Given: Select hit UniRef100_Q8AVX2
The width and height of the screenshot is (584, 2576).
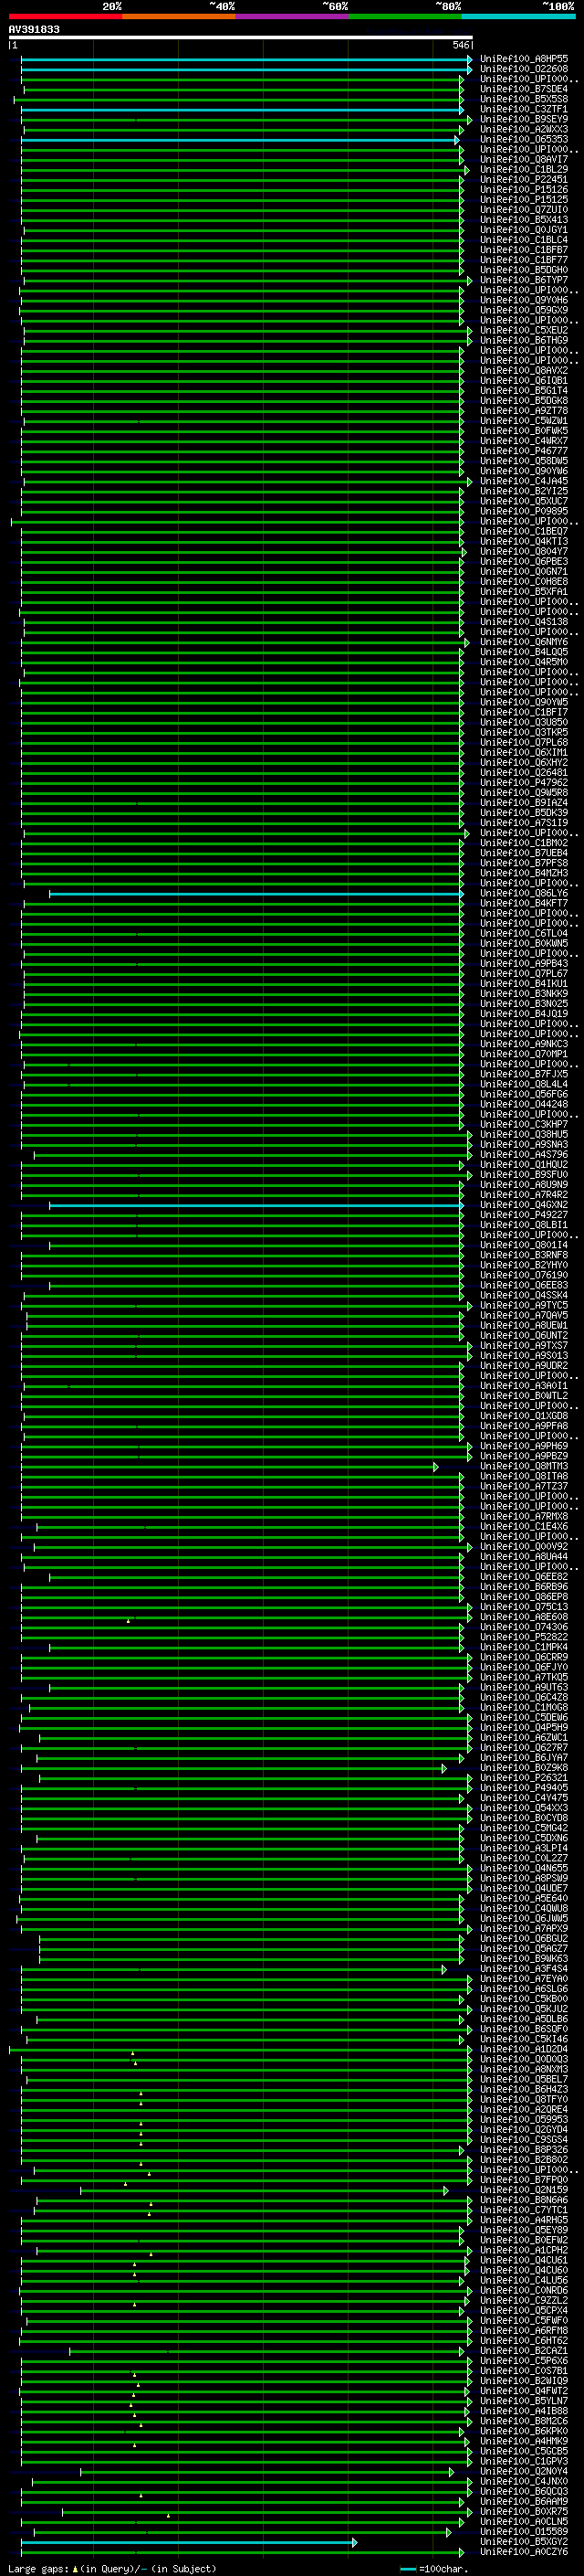Looking at the screenshot, I should [524, 370].
